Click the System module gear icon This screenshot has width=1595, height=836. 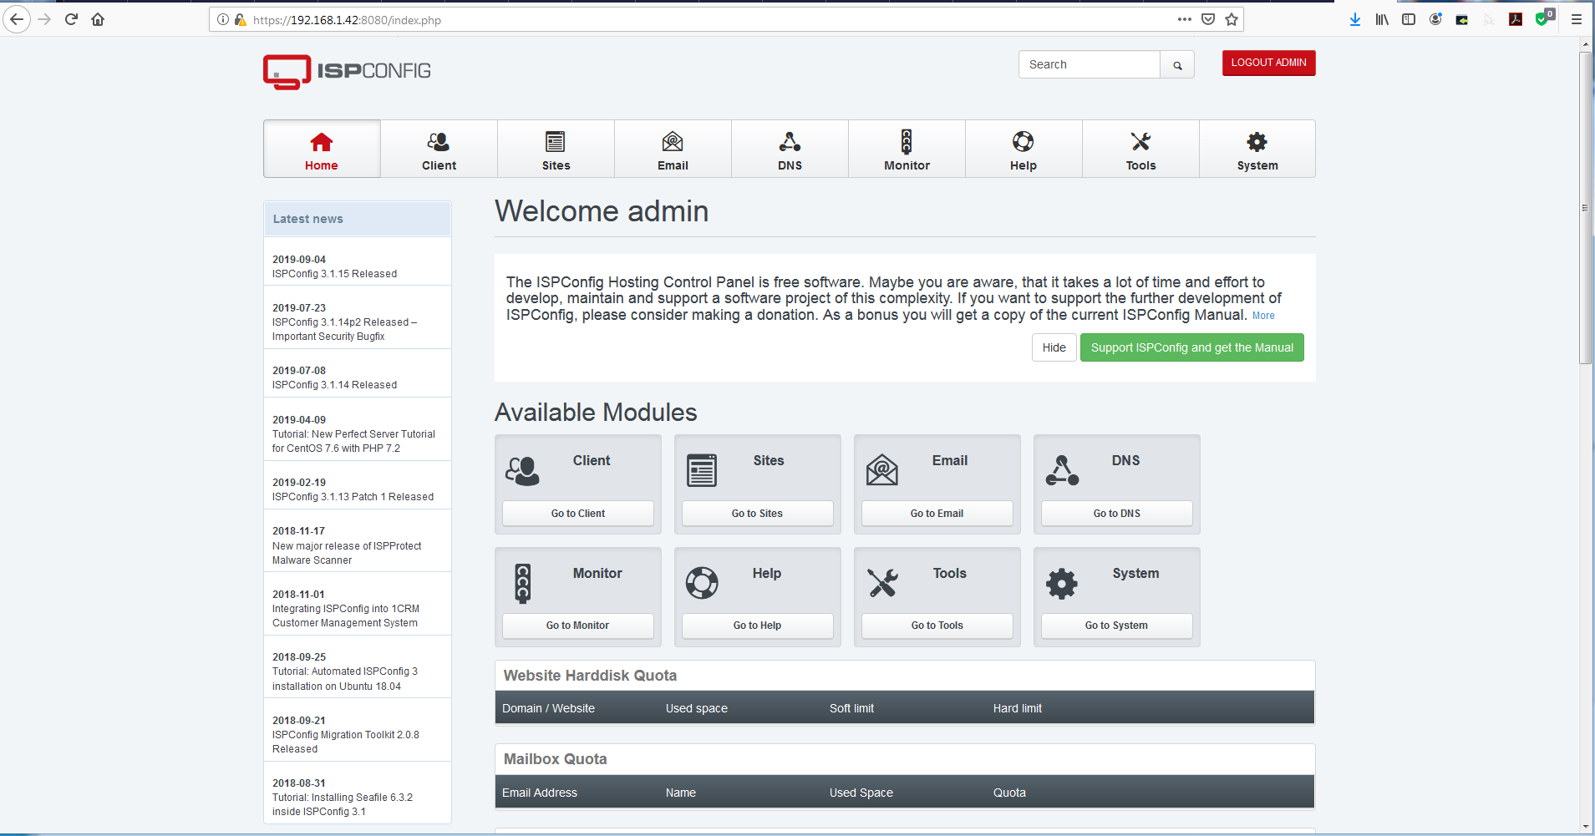(1062, 583)
